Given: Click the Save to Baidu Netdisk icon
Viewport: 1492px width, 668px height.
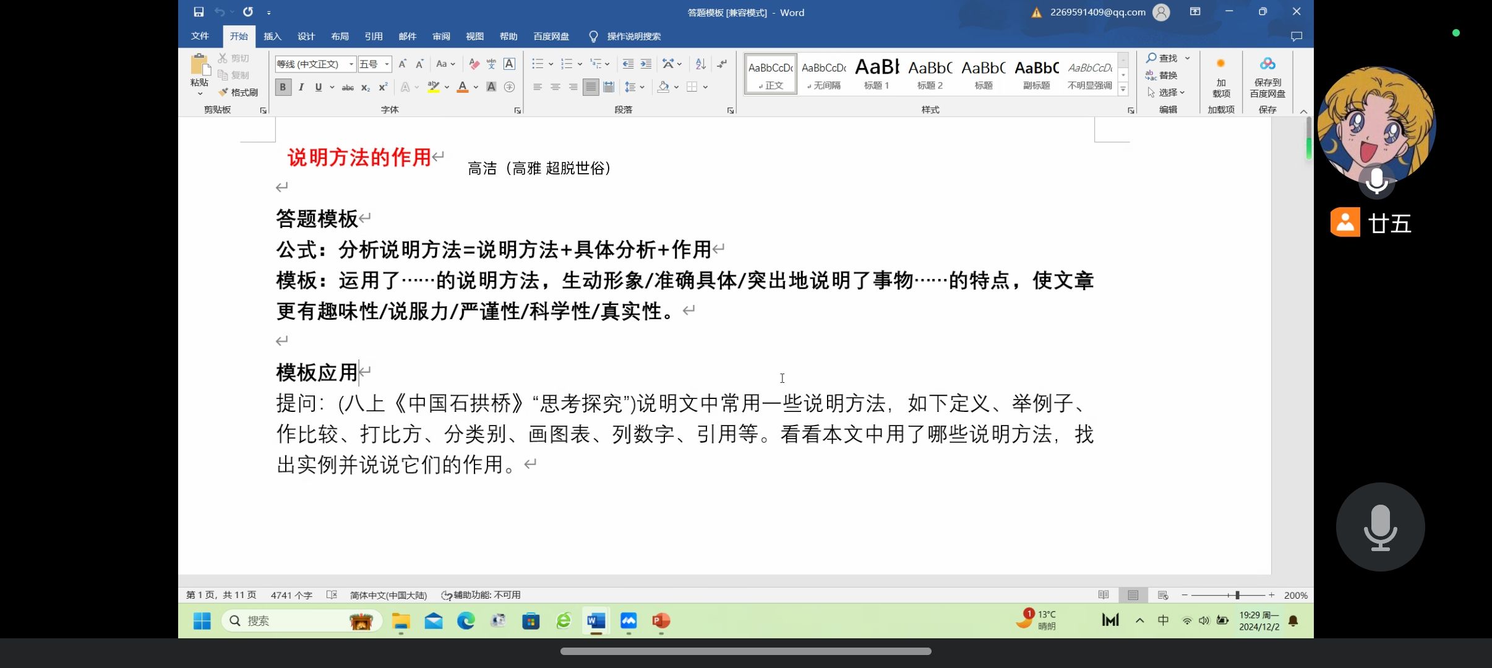Looking at the screenshot, I should [x=1267, y=64].
